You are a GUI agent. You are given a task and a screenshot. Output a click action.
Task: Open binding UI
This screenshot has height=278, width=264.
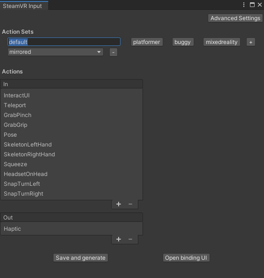point(186,257)
